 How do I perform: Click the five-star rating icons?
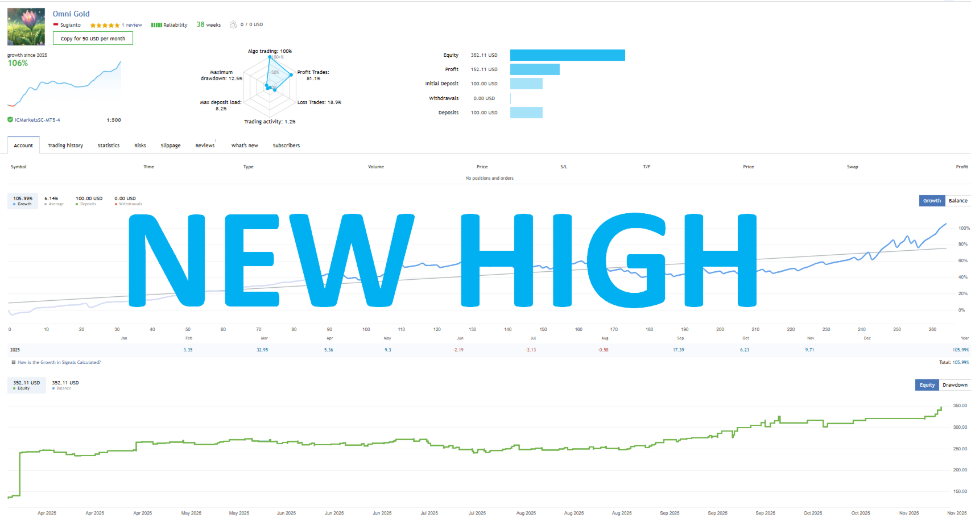coord(105,25)
